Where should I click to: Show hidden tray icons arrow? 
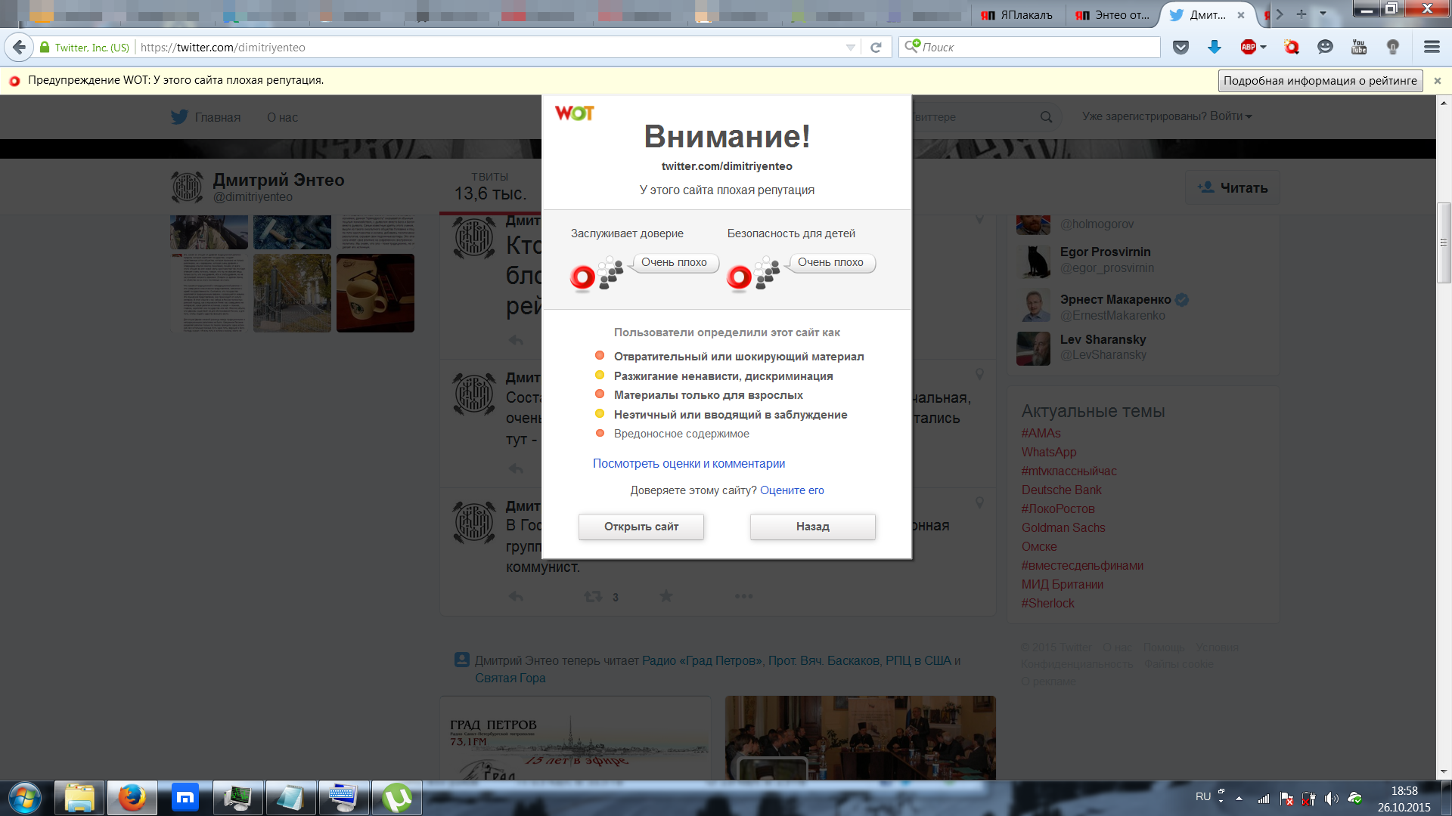point(1239,799)
